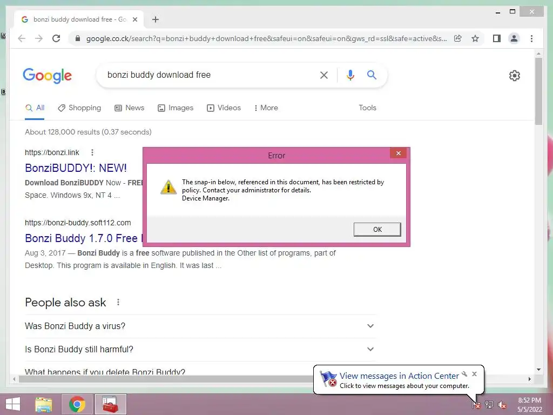Click muted volume tray icon

tap(502, 405)
